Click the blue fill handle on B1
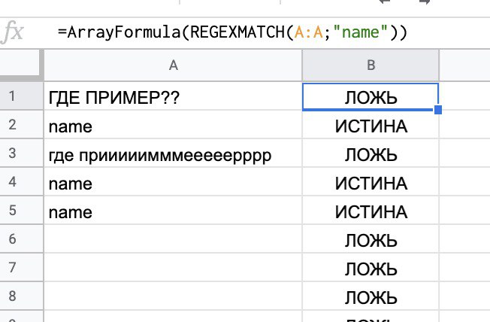 [x=438, y=111]
